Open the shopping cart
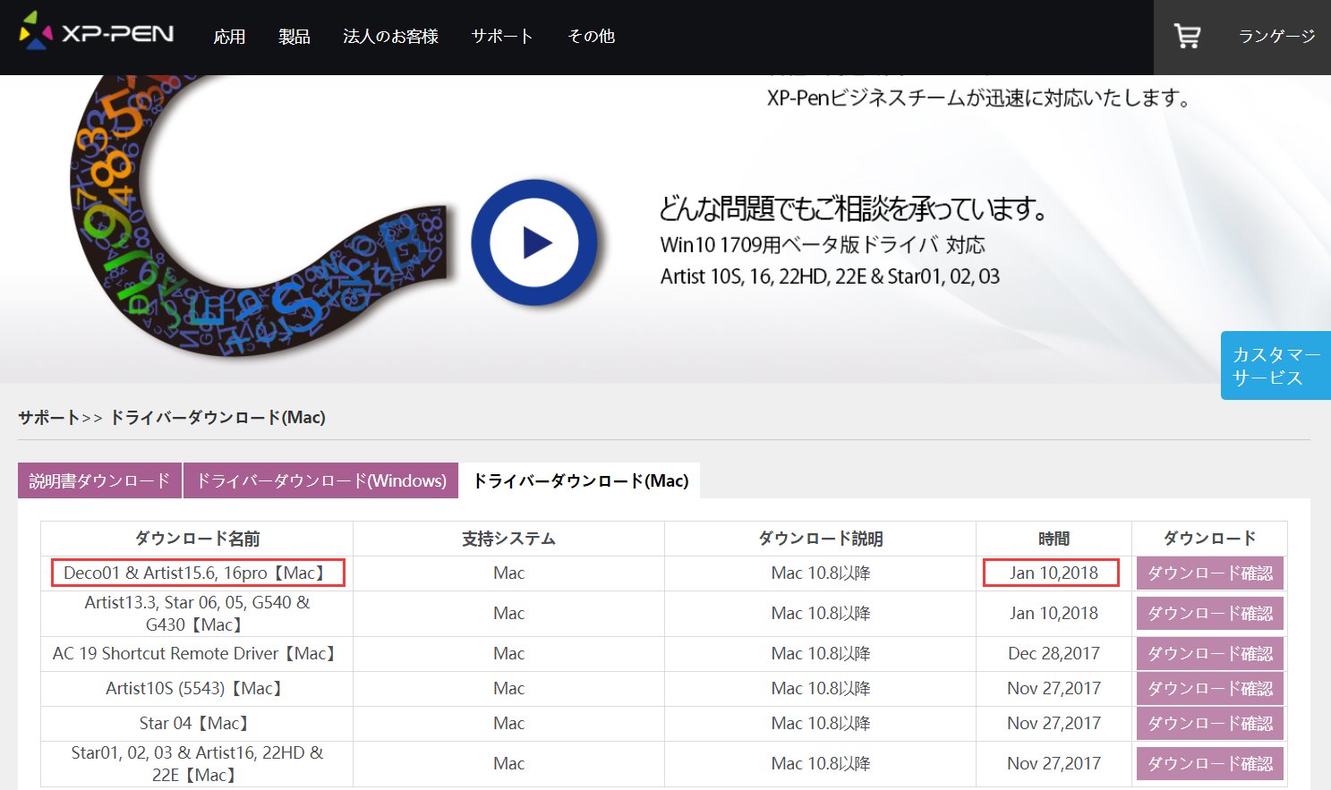The image size is (1331, 790). tap(1187, 36)
